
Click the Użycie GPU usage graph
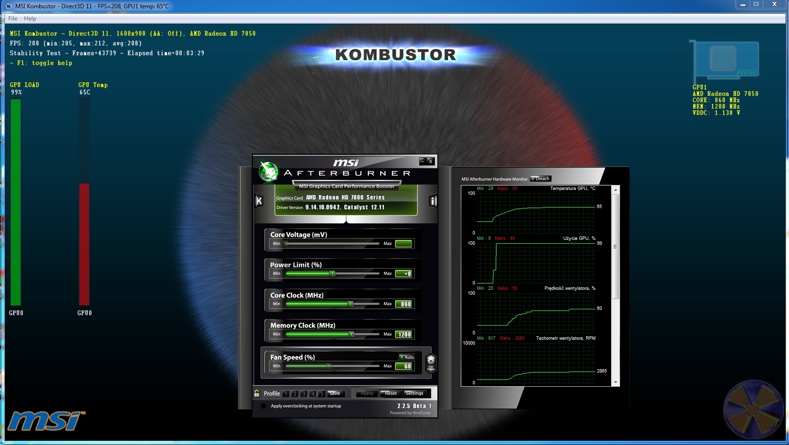pyautogui.click(x=536, y=263)
